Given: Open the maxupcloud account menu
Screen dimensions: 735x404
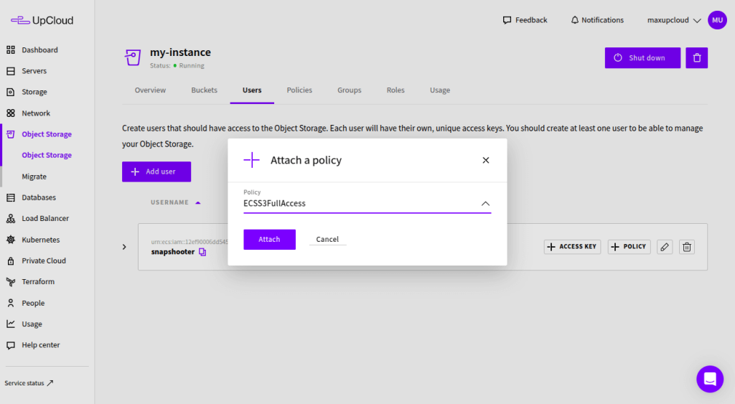Looking at the screenshot, I should [673, 20].
